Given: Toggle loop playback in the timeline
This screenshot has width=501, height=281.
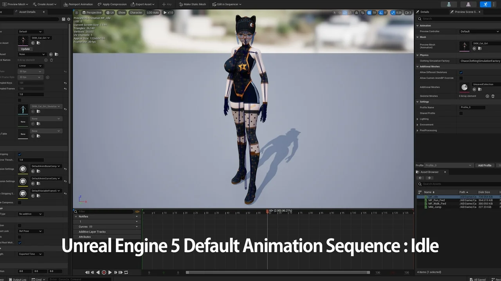Looking at the screenshot, I should (x=126, y=272).
